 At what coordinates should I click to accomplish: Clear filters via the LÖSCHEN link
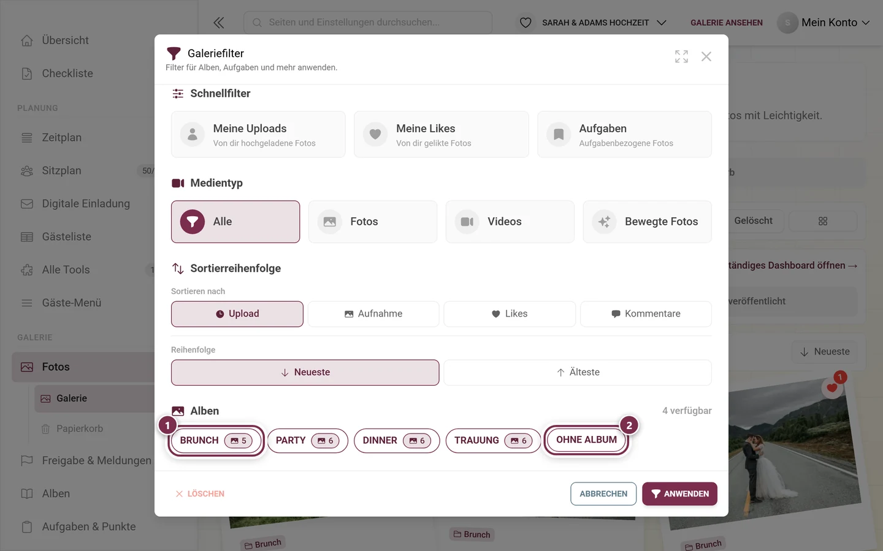[200, 494]
